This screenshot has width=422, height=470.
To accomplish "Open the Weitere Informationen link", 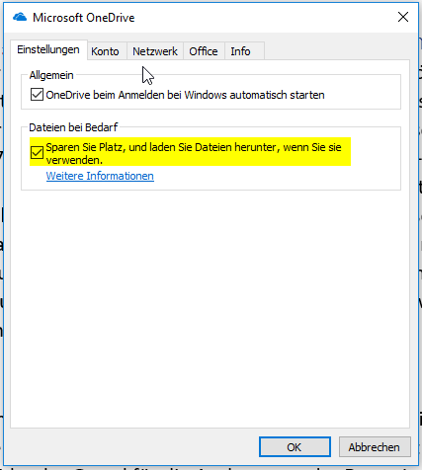I will 100,176.
